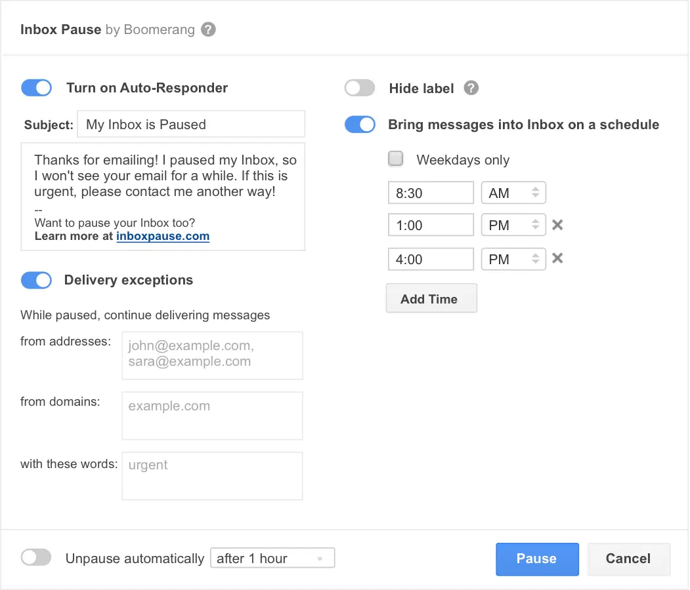Click the help icon next to Inbox Pause title
Viewport: 690px width, 590px height.
point(208,29)
